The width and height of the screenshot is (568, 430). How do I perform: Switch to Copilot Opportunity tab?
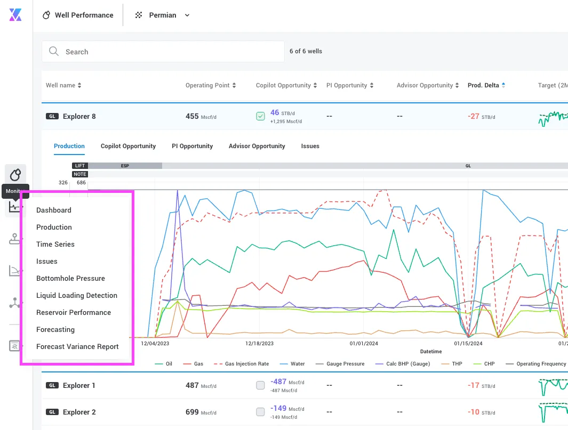128,146
